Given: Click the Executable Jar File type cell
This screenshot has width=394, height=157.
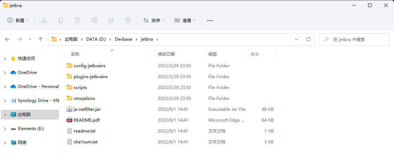Looking at the screenshot, I should pyautogui.click(x=227, y=109).
